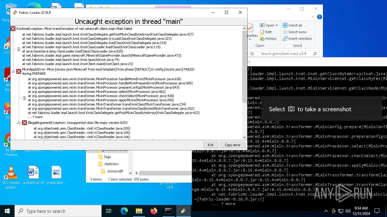
Task: Switch to the Fabric Loader taskbar item
Action: tap(183, 211)
